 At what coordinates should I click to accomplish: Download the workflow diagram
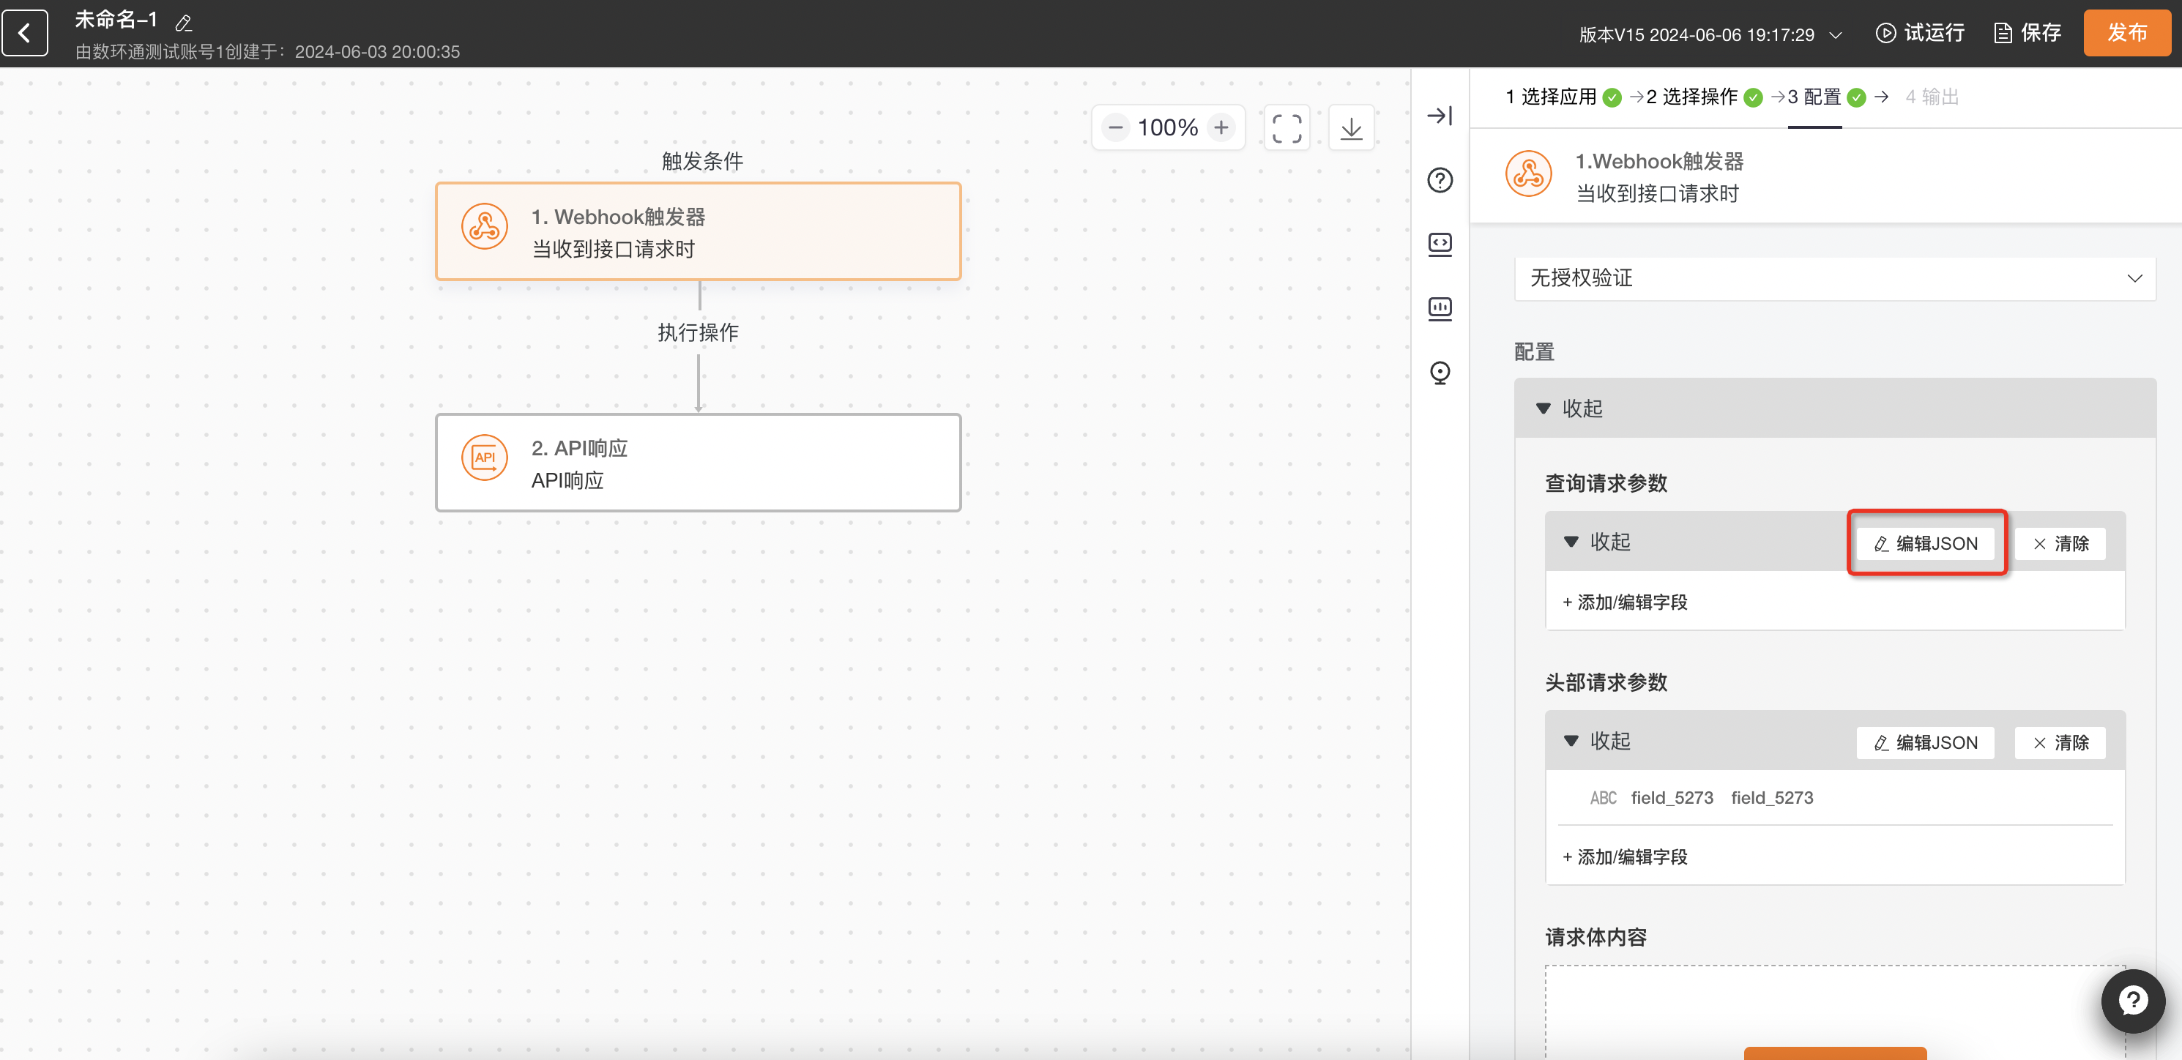click(x=1351, y=129)
